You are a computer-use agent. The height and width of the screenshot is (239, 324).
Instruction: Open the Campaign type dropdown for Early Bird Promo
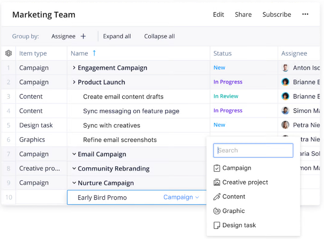click(181, 197)
